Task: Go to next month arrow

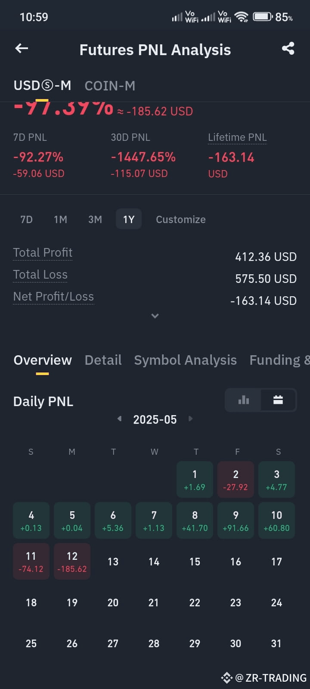Action: 190,419
